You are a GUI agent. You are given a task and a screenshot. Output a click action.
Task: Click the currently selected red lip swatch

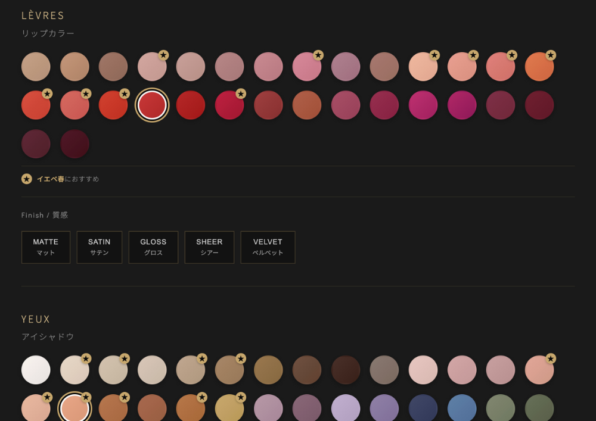(152, 105)
